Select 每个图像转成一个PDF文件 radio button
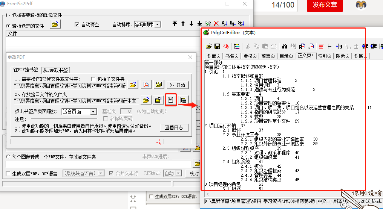 (x=8, y=157)
